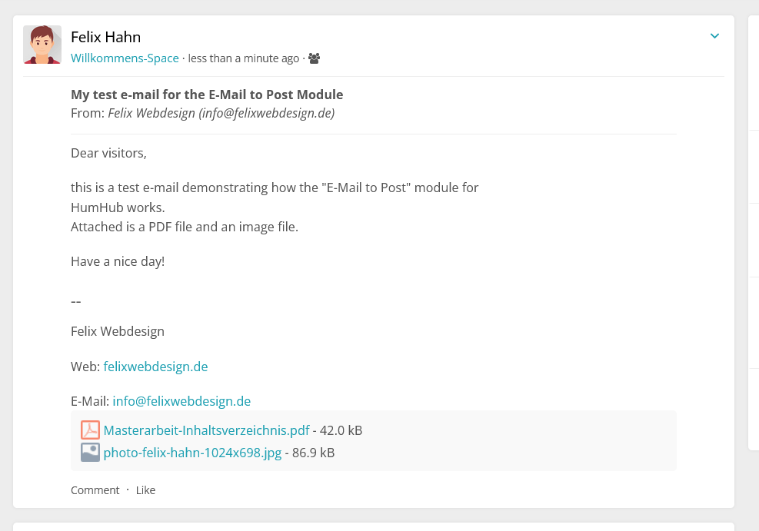
Task: Click the "Have a nice day!" line
Action: pyautogui.click(x=118, y=261)
